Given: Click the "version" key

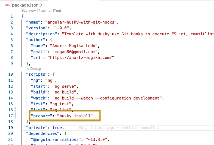Looking at the screenshot, I should (x=37, y=28).
